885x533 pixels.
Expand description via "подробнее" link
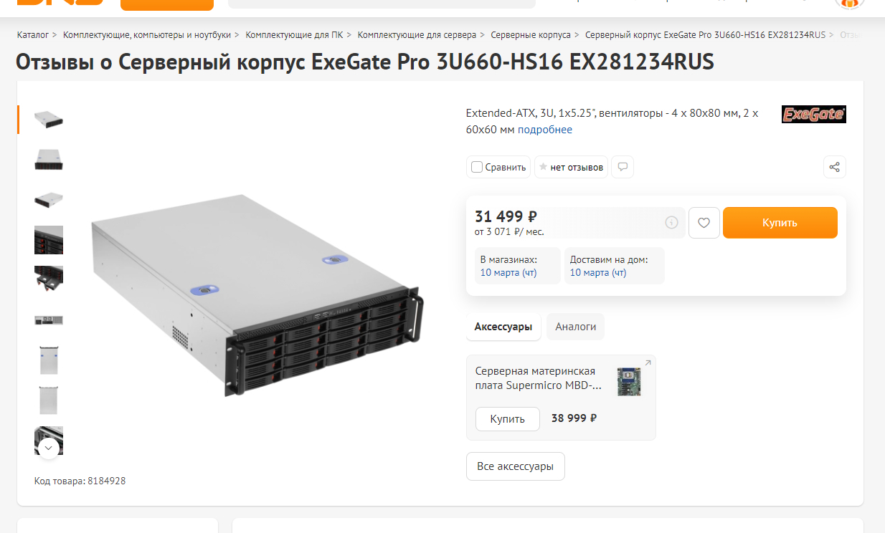point(545,130)
